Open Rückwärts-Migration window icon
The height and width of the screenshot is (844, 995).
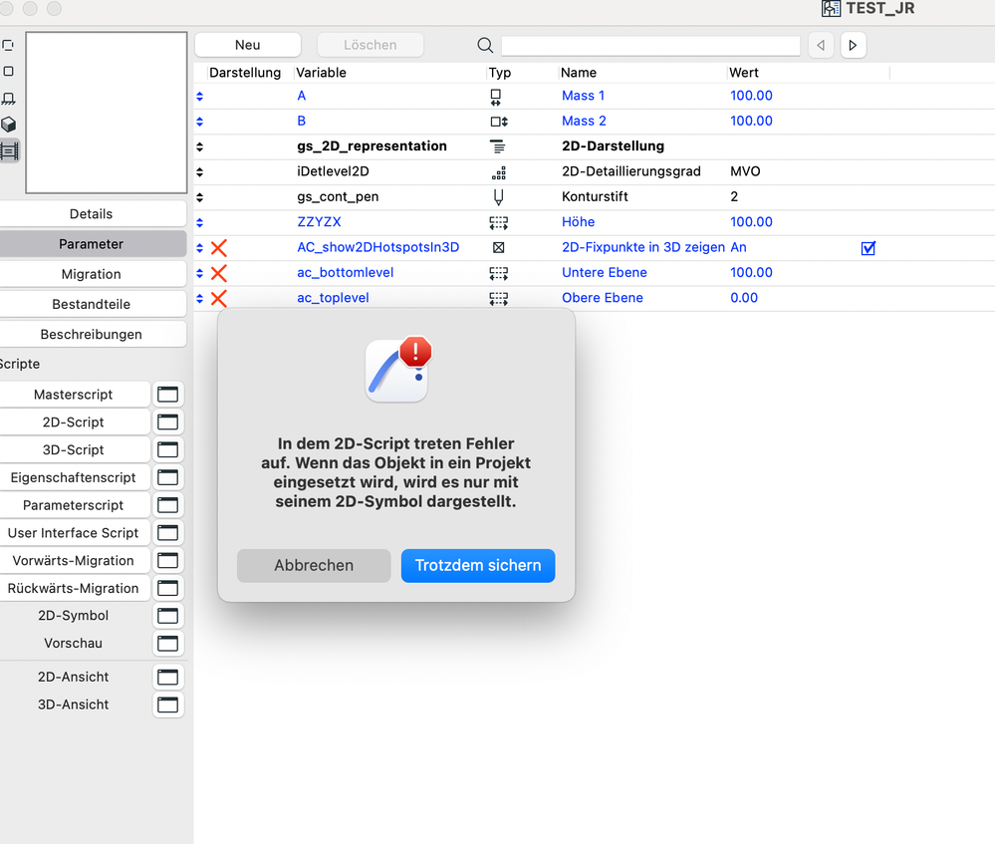167,588
